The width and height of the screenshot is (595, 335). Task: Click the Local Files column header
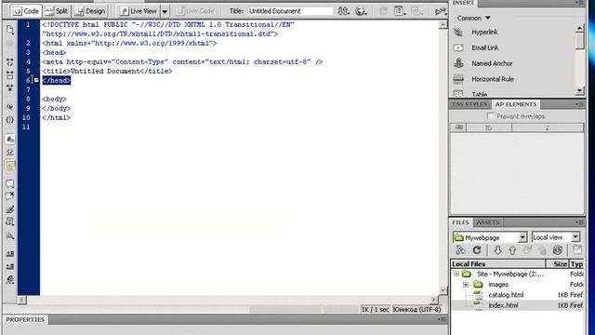pyautogui.click(x=498, y=263)
